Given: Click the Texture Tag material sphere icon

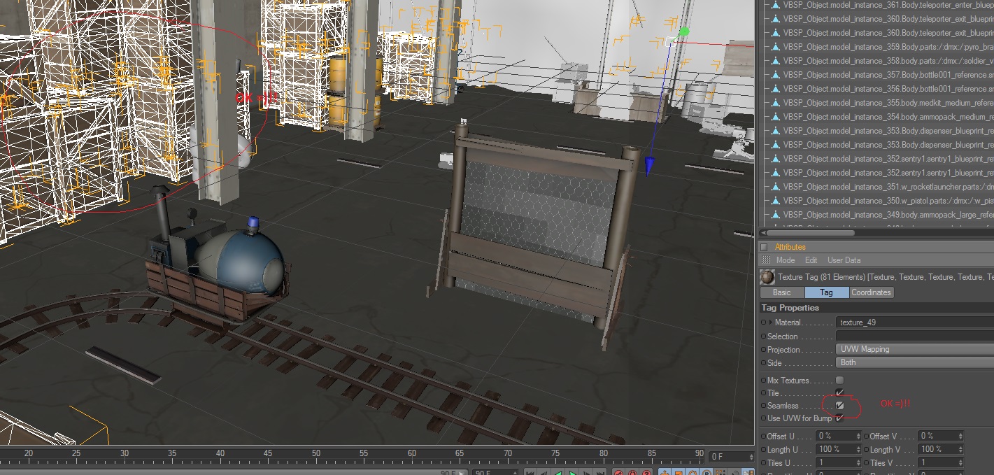Looking at the screenshot, I should [767, 277].
